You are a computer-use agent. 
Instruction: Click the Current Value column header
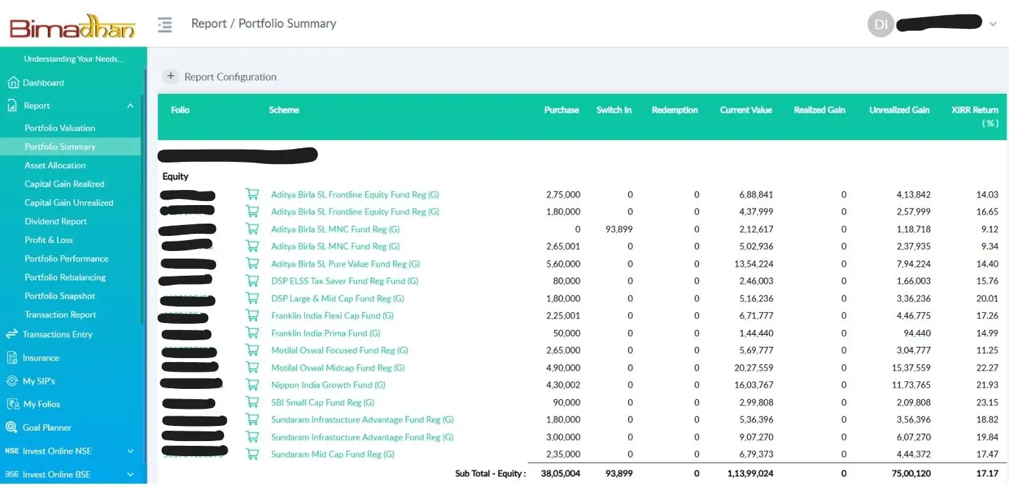coord(746,110)
